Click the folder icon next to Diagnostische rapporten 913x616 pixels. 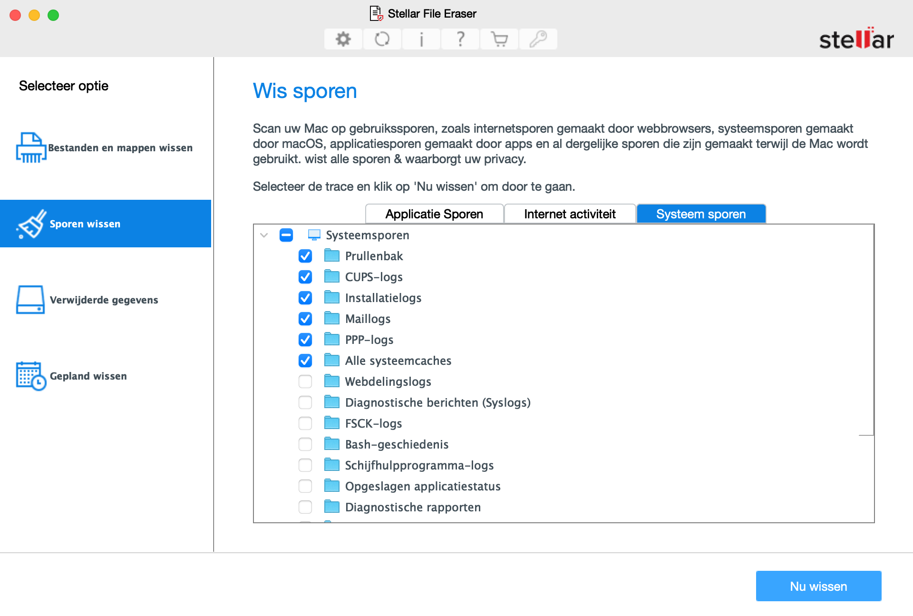coord(332,507)
